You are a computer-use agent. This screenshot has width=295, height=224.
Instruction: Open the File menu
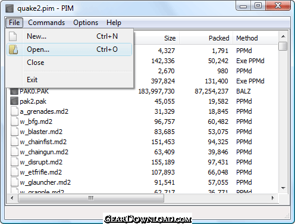[x=14, y=23]
